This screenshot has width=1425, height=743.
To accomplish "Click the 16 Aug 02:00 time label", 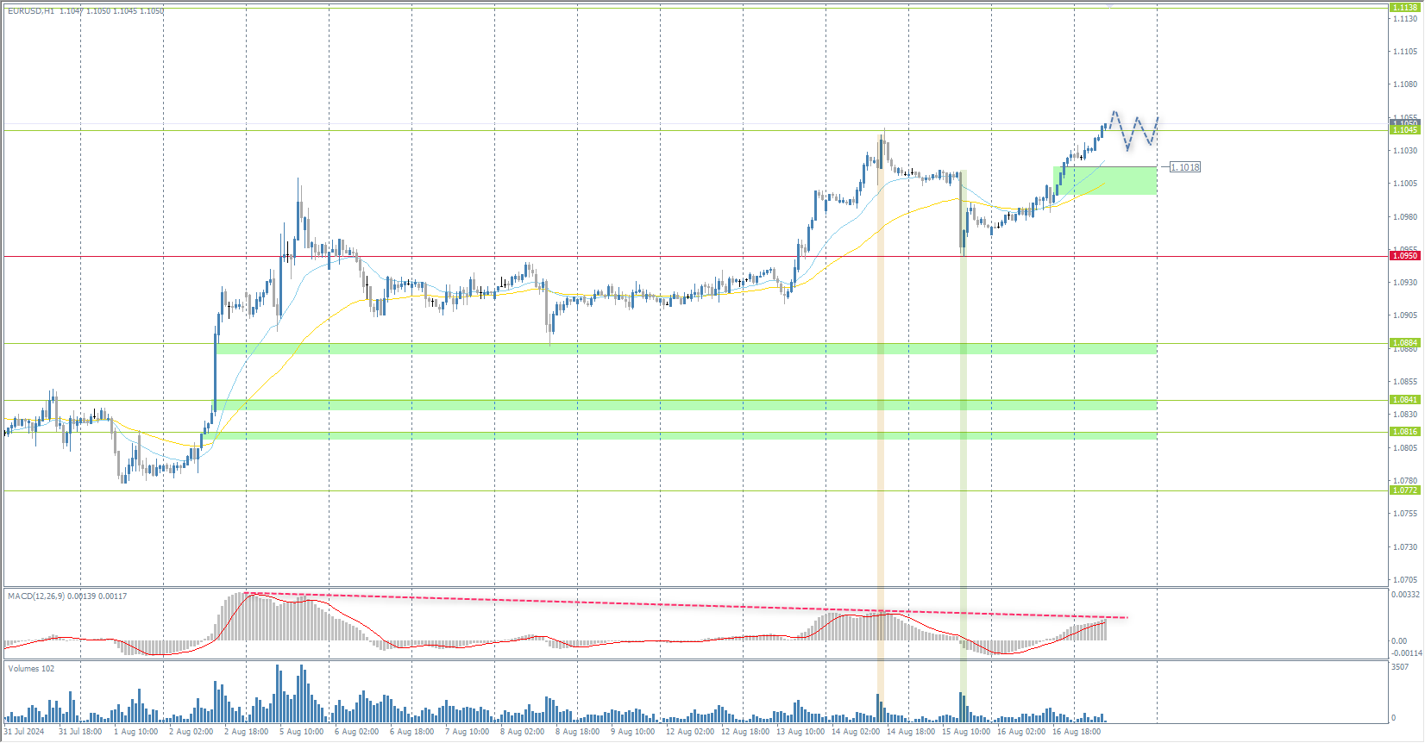I will tap(1021, 732).
